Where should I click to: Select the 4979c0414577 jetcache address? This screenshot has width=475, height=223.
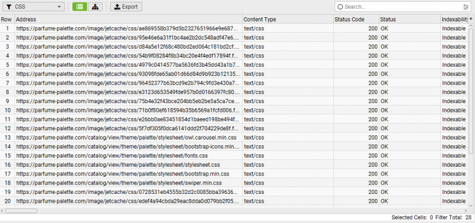coord(128,65)
